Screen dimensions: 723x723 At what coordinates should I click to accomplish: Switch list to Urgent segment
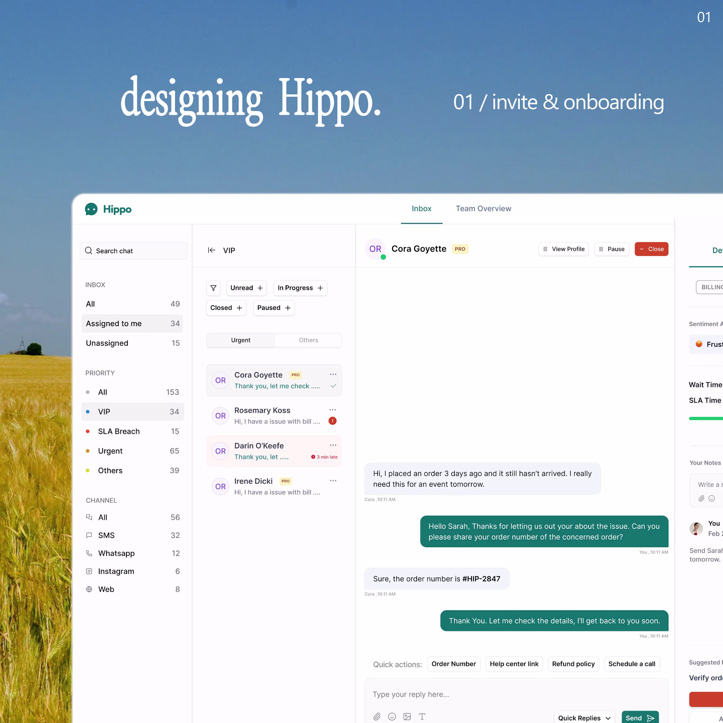(241, 340)
